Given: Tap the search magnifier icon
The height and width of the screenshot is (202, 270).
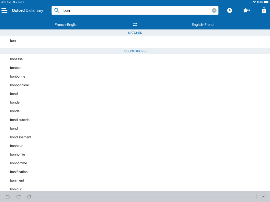Looking at the screenshot, I should (x=57, y=11).
